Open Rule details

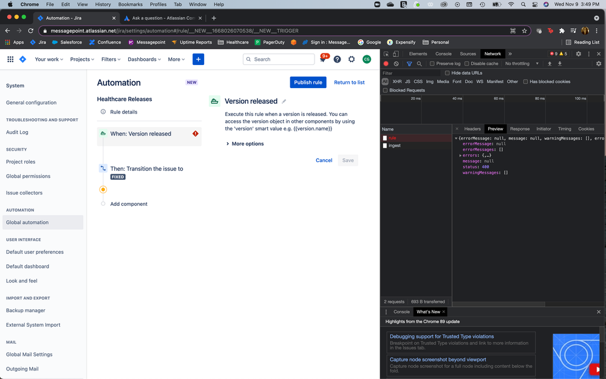pyautogui.click(x=124, y=112)
